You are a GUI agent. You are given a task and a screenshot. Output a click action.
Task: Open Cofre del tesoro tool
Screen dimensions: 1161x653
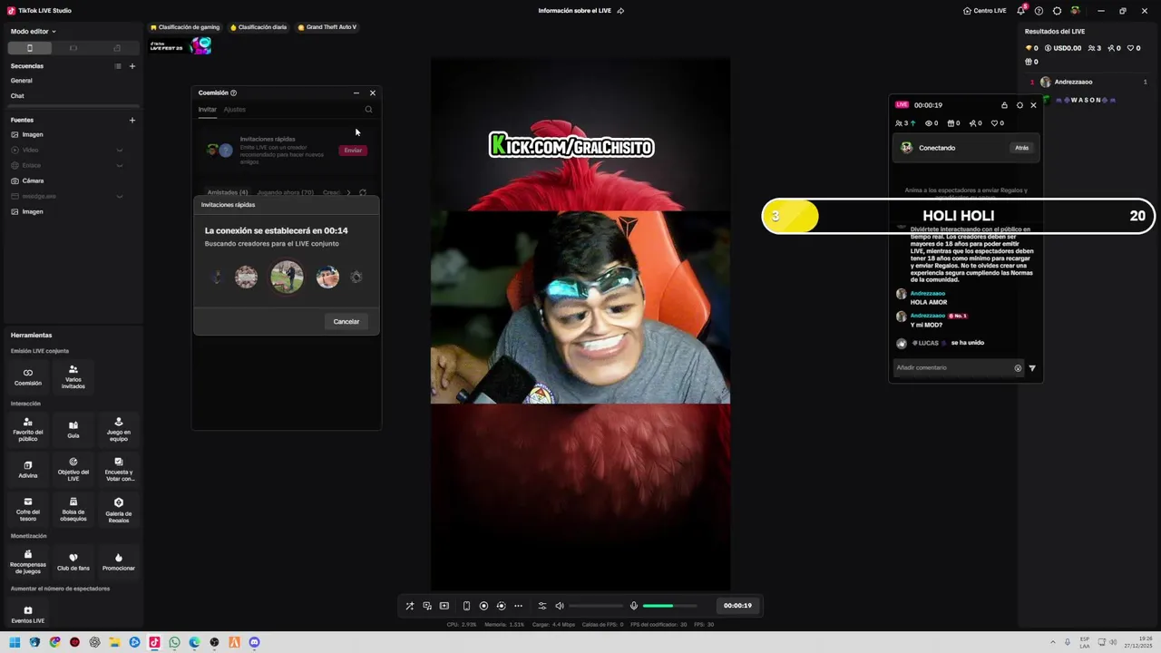pos(28,509)
